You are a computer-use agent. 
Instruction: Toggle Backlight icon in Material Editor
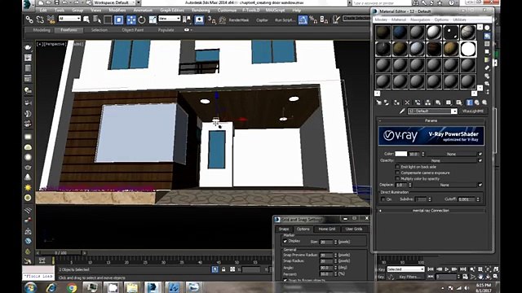[x=487, y=36]
